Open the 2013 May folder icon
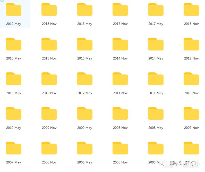 [x=14, y=79]
